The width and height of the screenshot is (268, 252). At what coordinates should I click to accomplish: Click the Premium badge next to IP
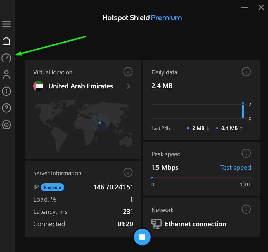tap(52, 187)
